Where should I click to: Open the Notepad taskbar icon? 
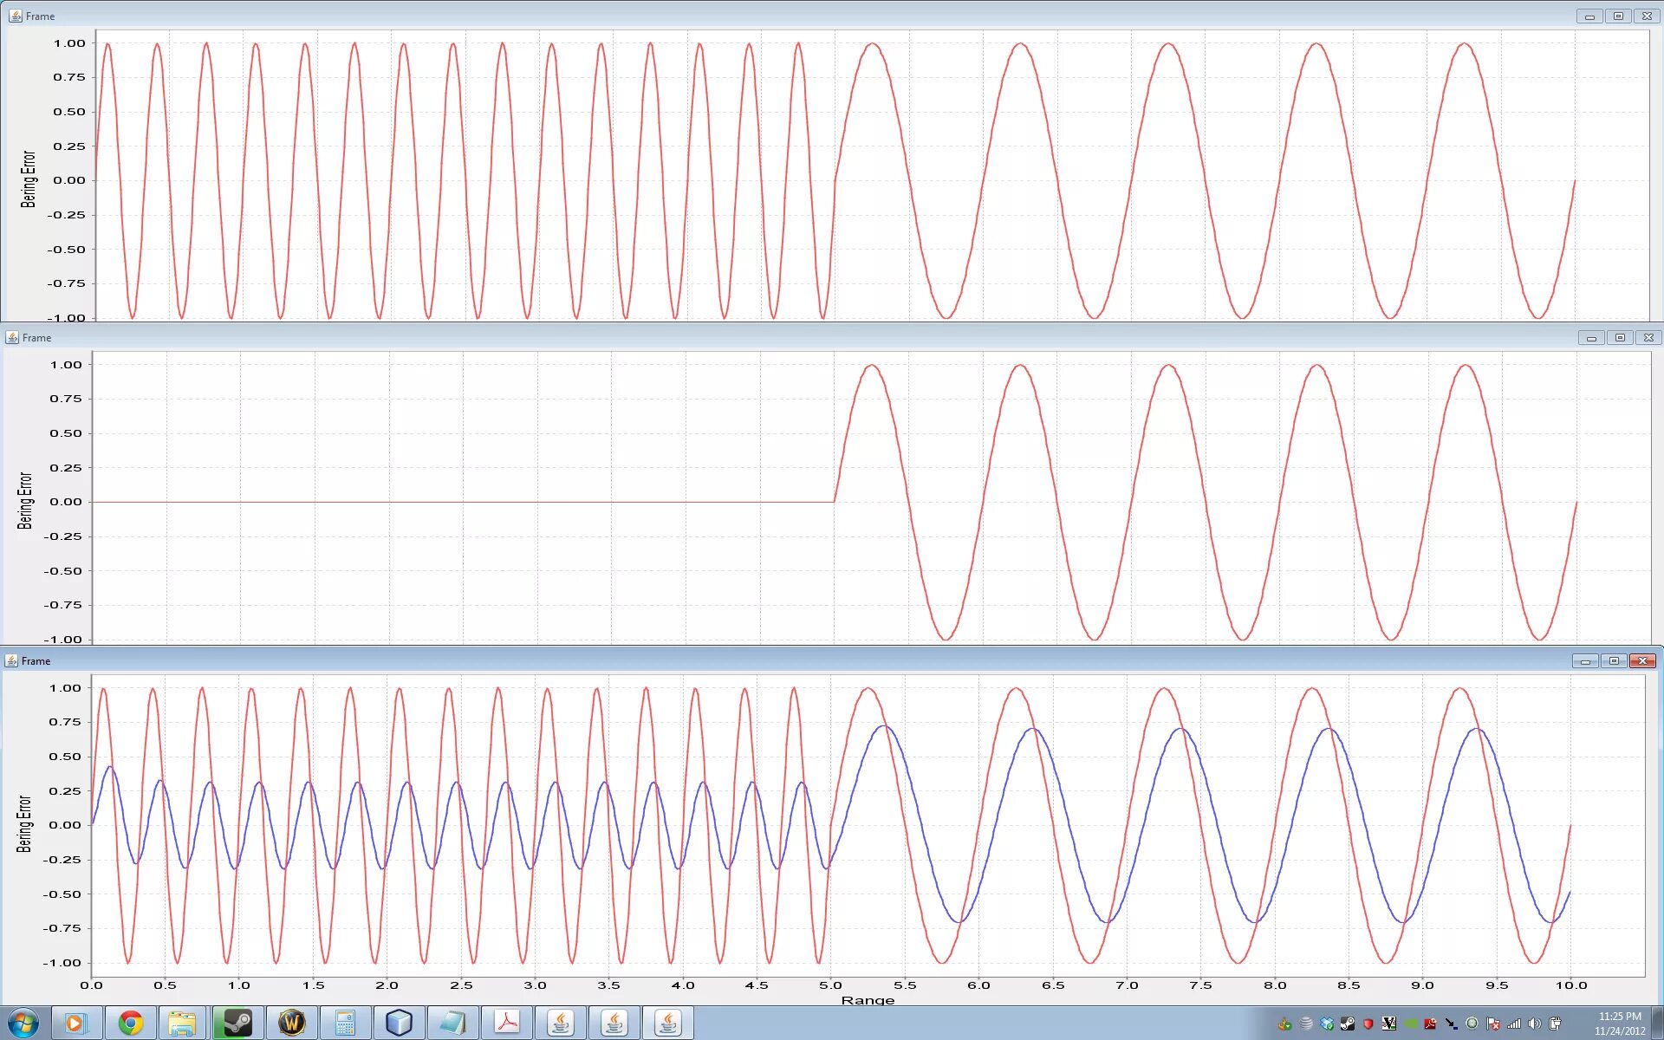(452, 1024)
